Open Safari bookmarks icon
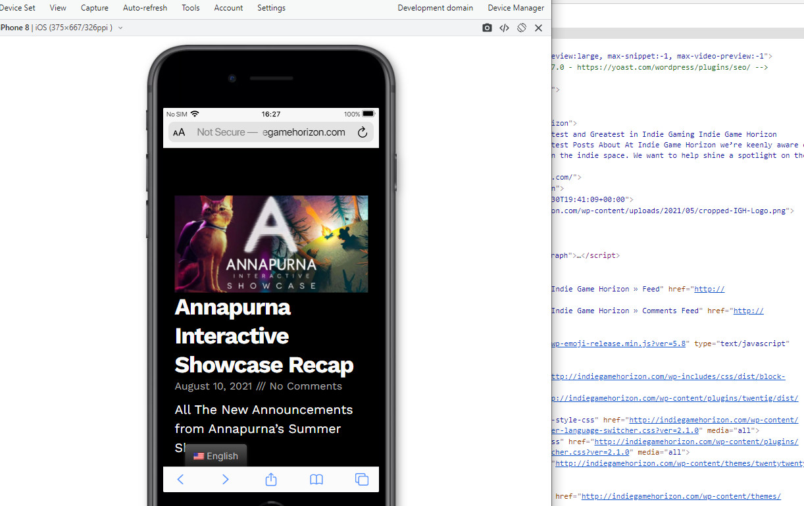 click(x=316, y=479)
